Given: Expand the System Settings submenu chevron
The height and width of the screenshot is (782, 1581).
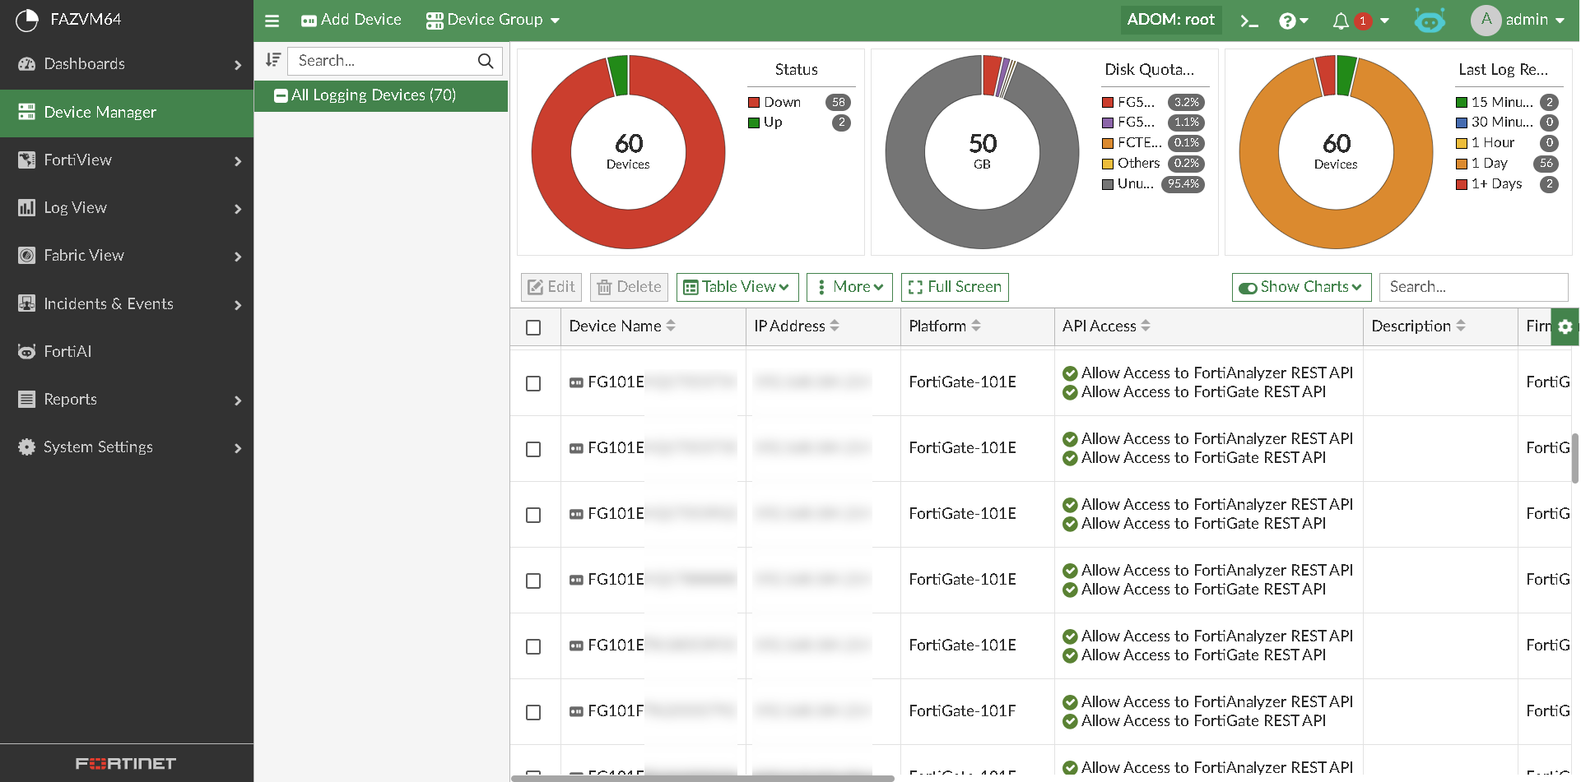Looking at the screenshot, I should click(238, 448).
